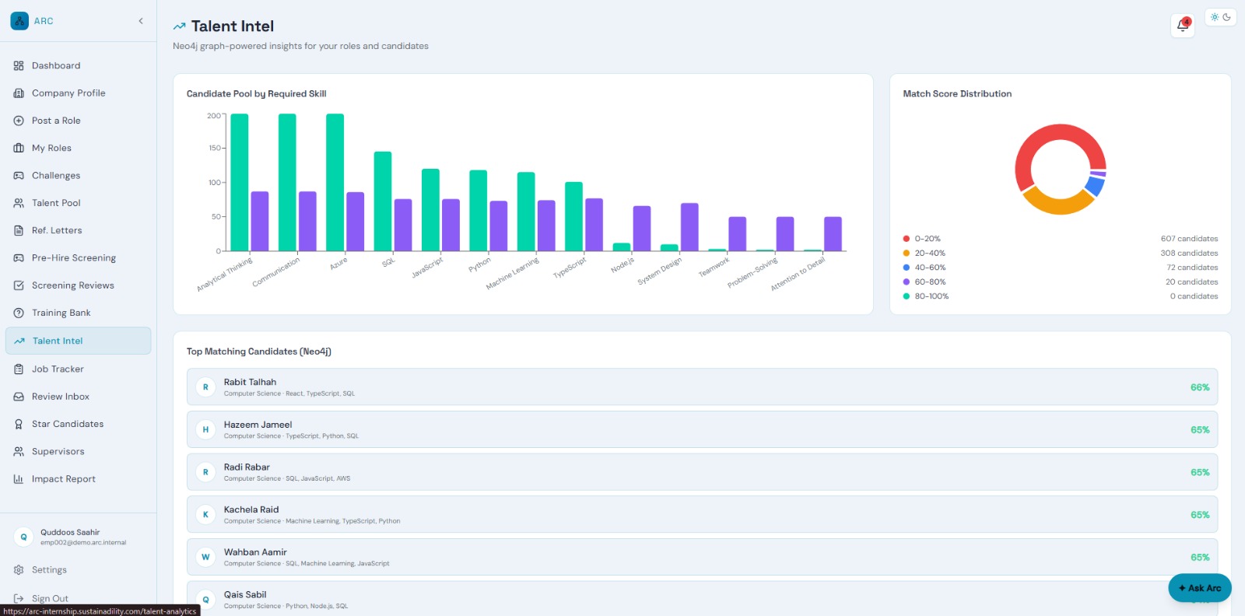The width and height of the screenshot is (1245, 616).
Task: Click the Impact Report chart icon
Action: coord(19,479)
